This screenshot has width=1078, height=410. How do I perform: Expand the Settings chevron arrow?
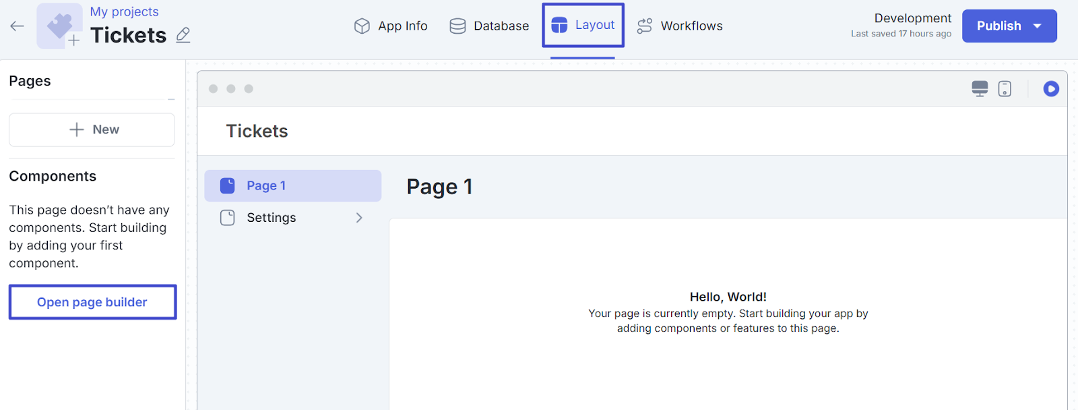coord(359,218)
